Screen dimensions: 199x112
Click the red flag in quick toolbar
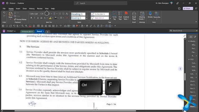(x=77, y=26)
